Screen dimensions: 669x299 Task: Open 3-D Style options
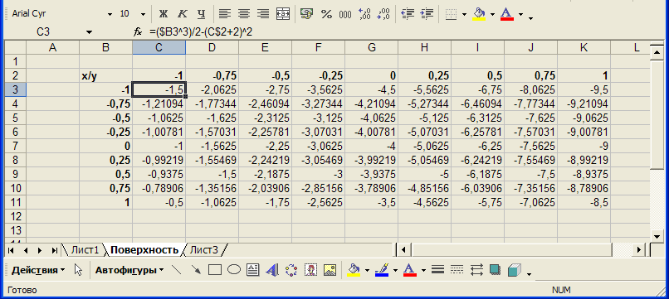pyautogui.click(x=515, y=270)
